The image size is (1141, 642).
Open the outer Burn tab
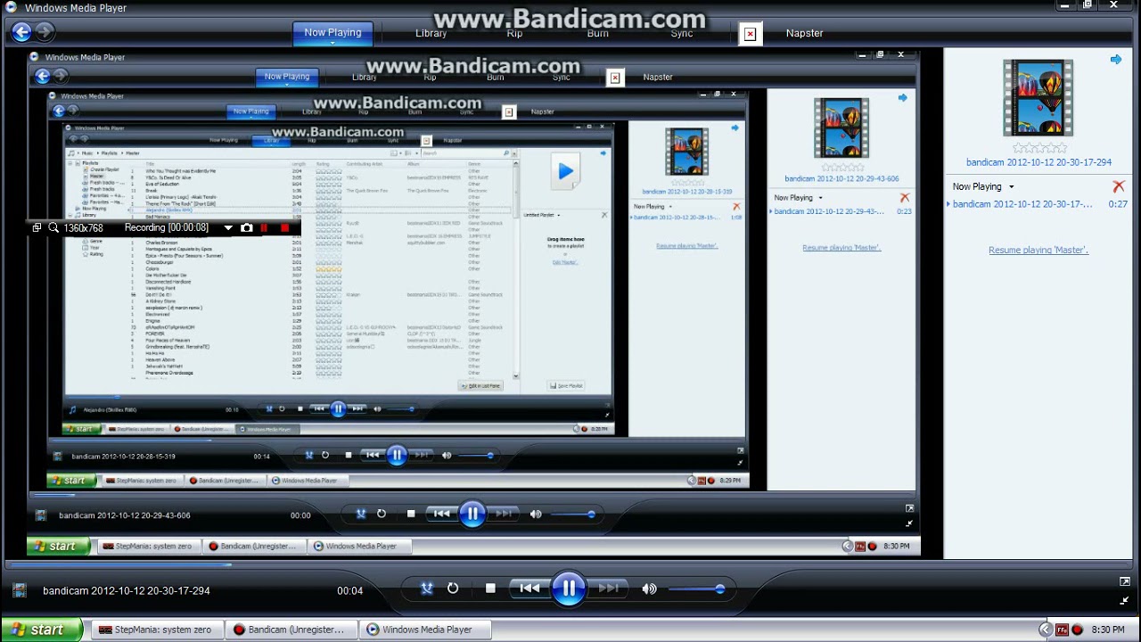[598, 33]
